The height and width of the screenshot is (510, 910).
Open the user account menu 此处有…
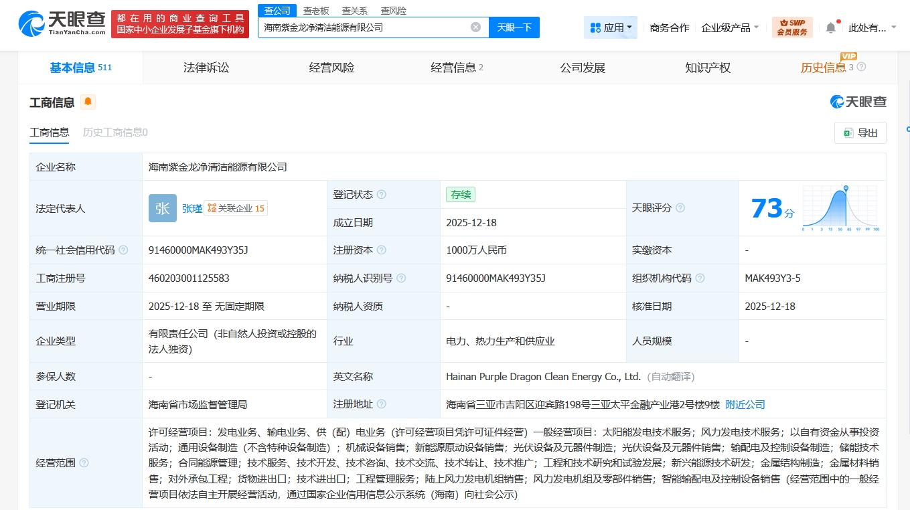pos(872,27)
